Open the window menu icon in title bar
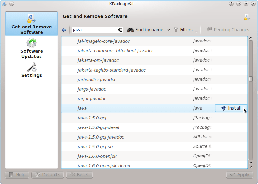Image resolution: width=258 pixels, height=184 pixels. pyautogui.click(x=4, y=4)
